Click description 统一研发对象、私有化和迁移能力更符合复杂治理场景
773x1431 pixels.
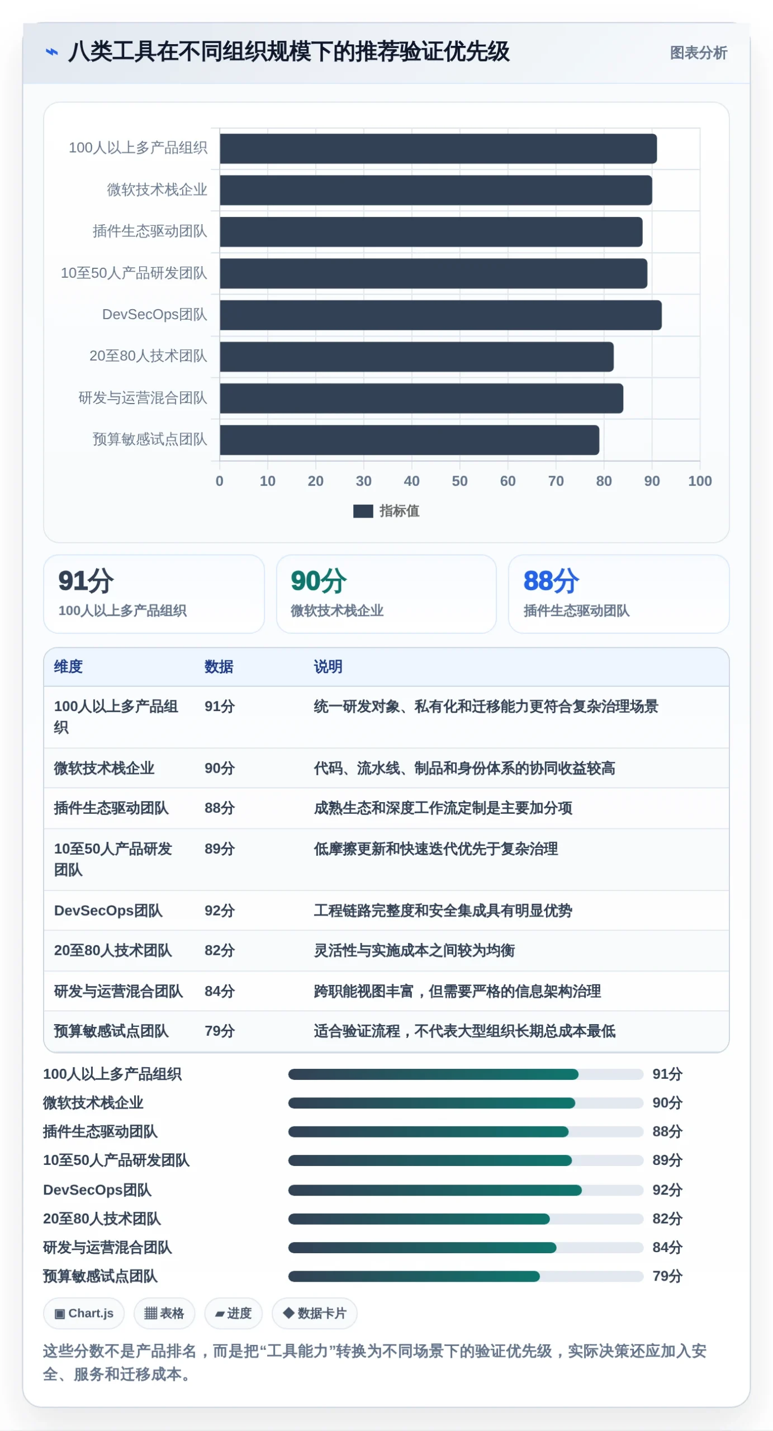tap(486, 707)
